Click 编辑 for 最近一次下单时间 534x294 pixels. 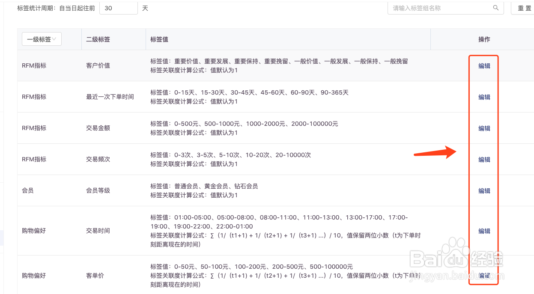pyautogui.click(x=483, y=97)
